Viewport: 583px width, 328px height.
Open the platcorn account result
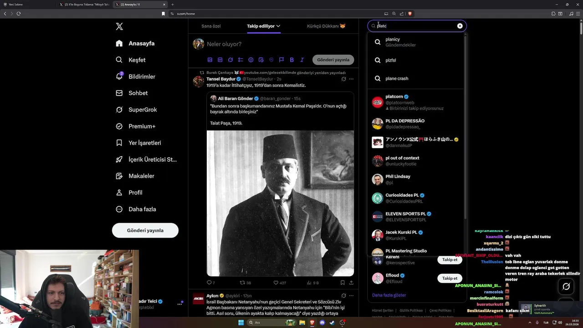[416, 102]
